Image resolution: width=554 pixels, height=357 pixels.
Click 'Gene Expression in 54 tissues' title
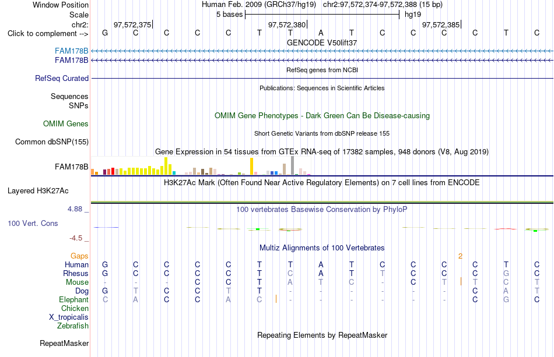click(x=322, y=151)
